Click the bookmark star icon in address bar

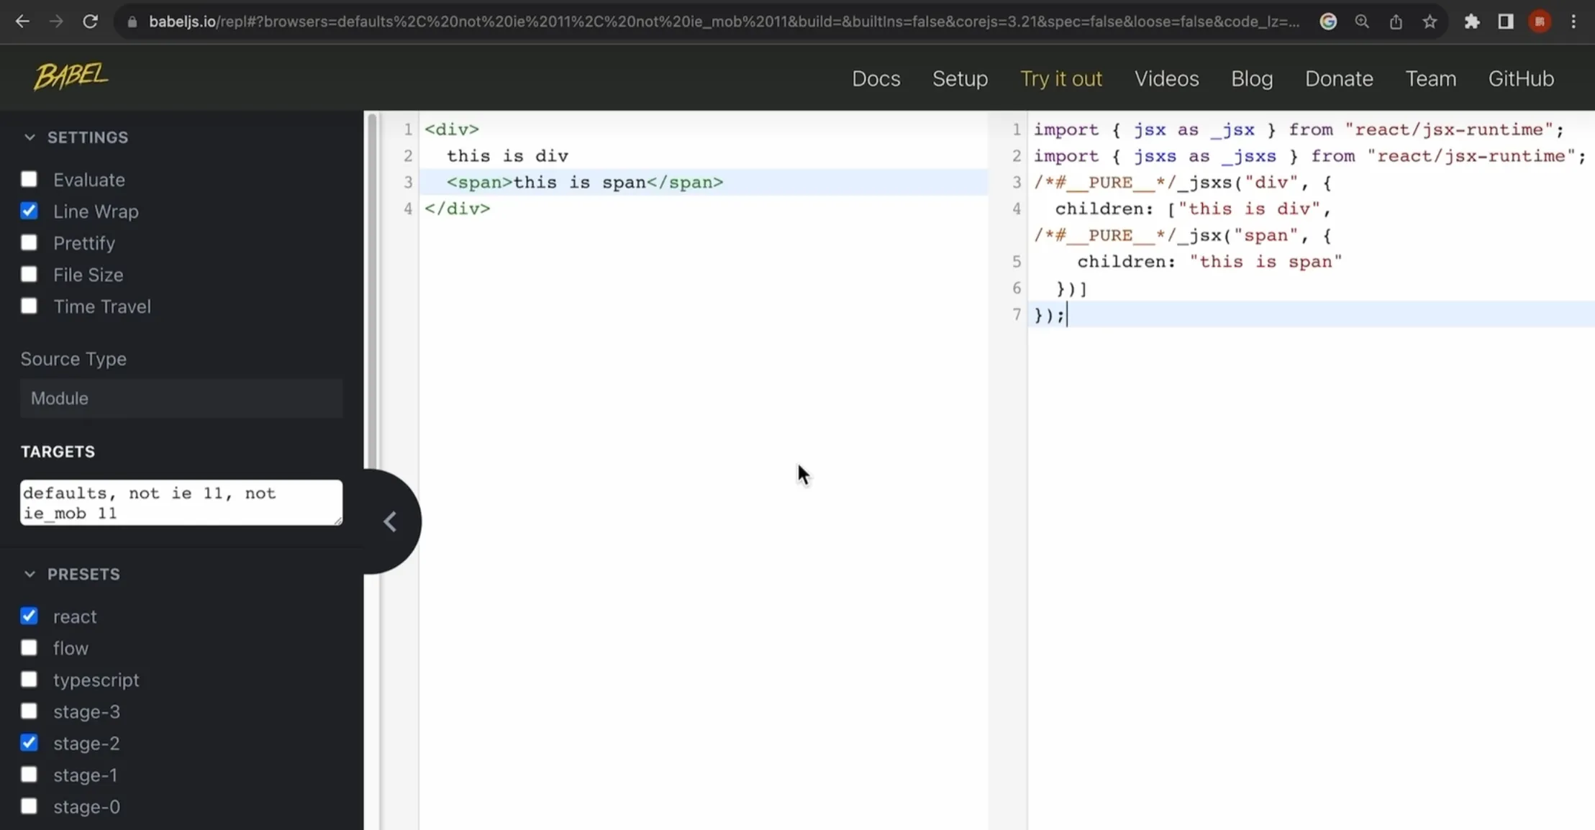click(x=1430, y=22)
